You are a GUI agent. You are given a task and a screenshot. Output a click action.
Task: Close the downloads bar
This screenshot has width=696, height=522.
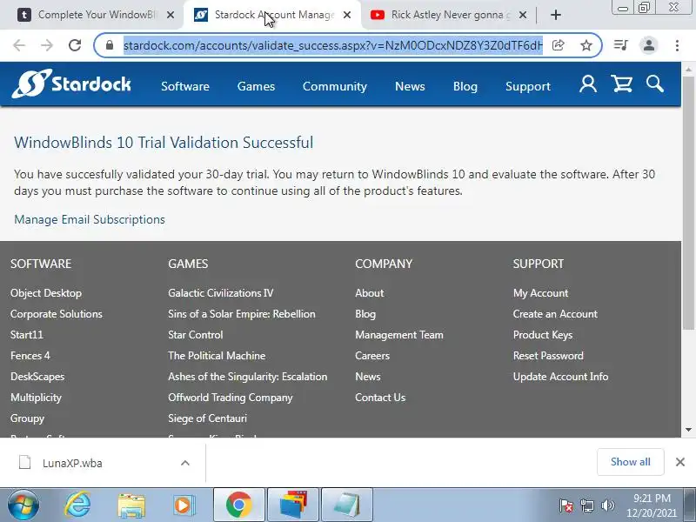[680, 462]
